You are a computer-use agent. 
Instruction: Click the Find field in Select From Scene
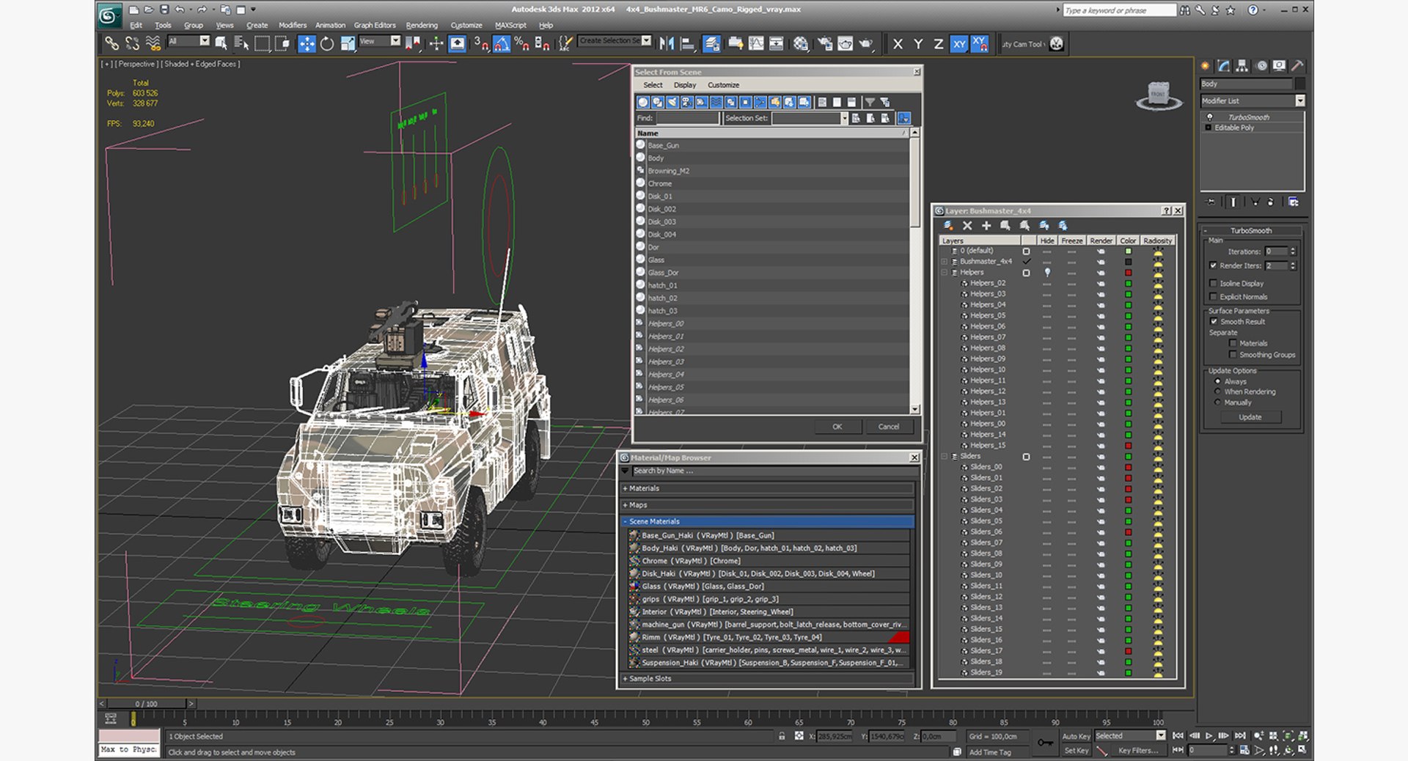(687, 118)
